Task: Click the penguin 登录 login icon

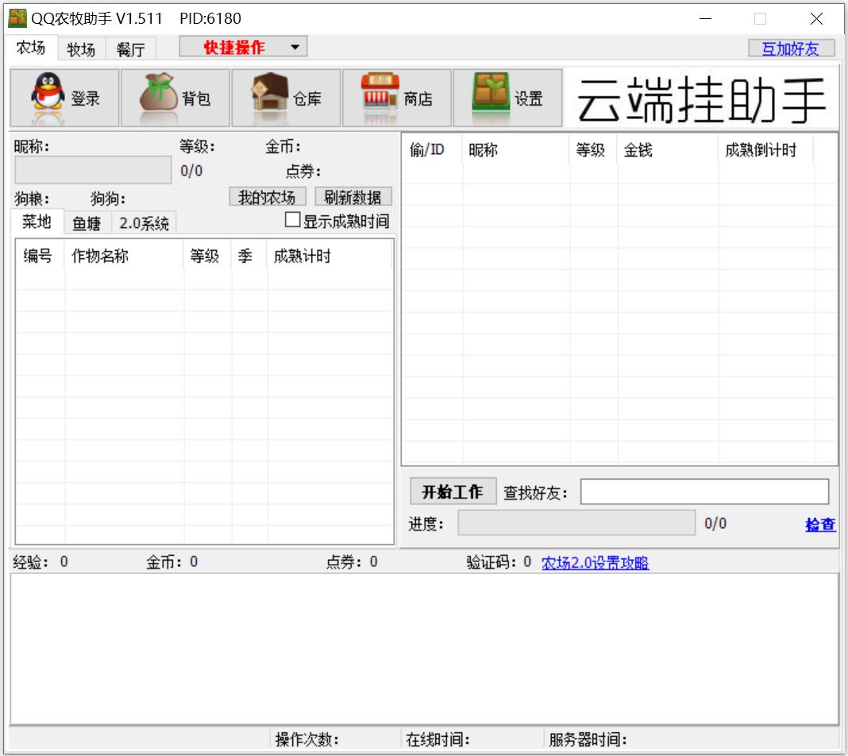Action: [48, 97]
